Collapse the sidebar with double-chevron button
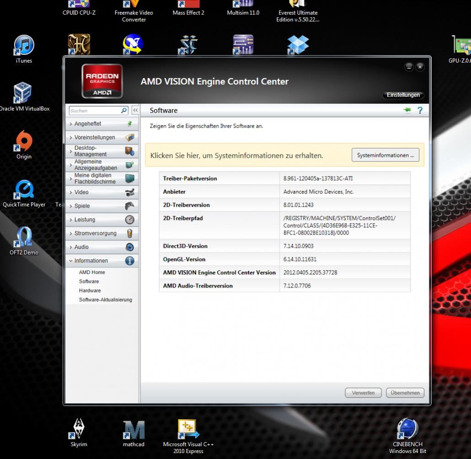The width and height of the screenshot is (471, 459). point(135,110)
